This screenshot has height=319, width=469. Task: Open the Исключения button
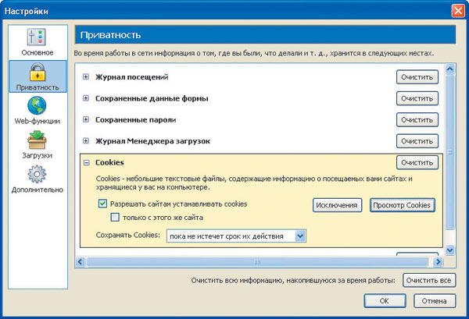coord(338,205)
